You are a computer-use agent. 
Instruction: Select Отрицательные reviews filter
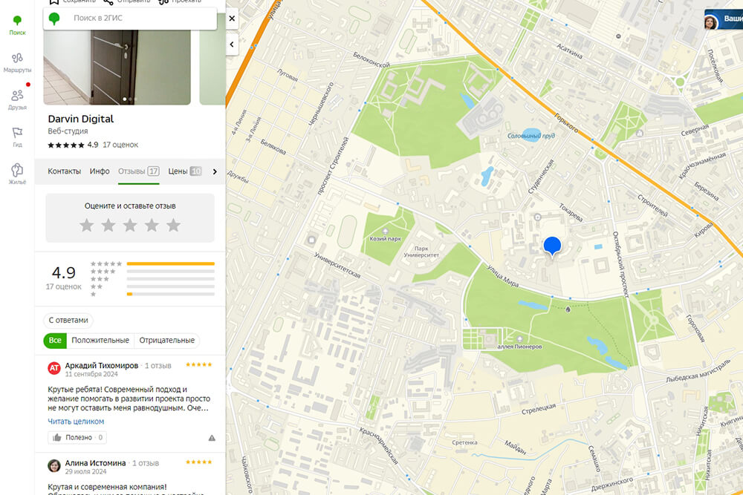click(x=166, y=340)
